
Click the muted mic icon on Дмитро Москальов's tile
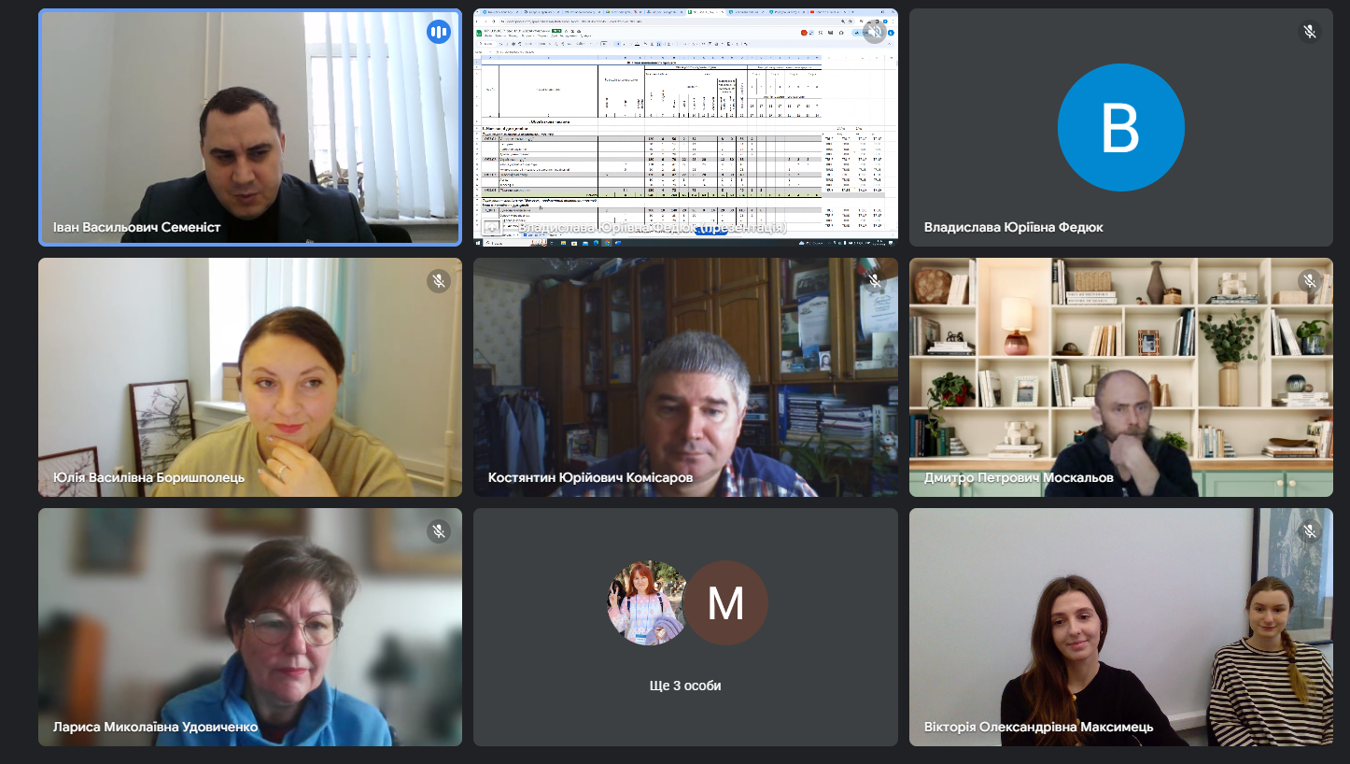point(1310,281)
